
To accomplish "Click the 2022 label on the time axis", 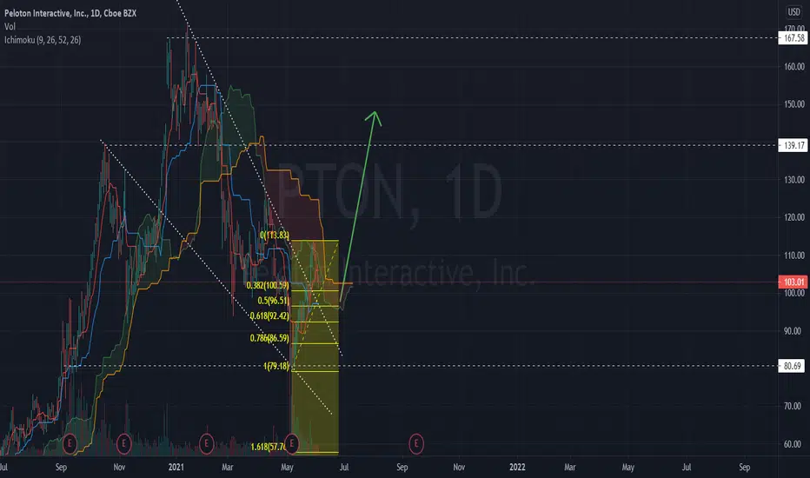I will pyautogui.click(x=517, y=467).
